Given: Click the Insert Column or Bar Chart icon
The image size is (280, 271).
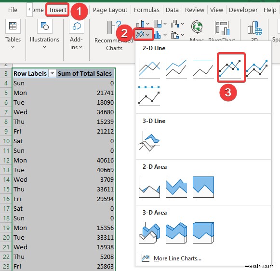Looking at the screenshot, I should coord(140,24).
